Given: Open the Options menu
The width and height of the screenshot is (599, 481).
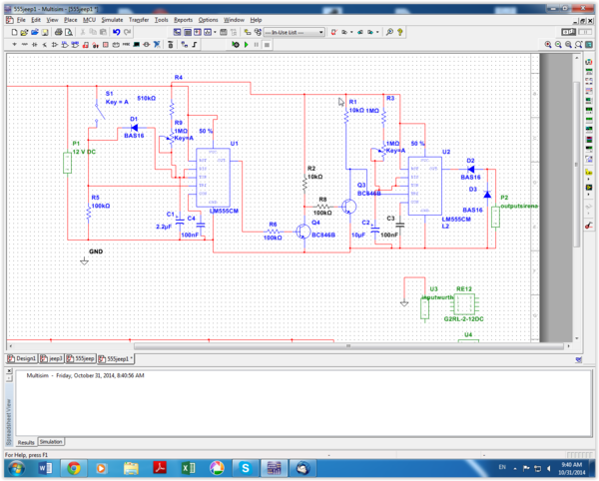Looking at the screenshot, I should (x=208, y=20).
